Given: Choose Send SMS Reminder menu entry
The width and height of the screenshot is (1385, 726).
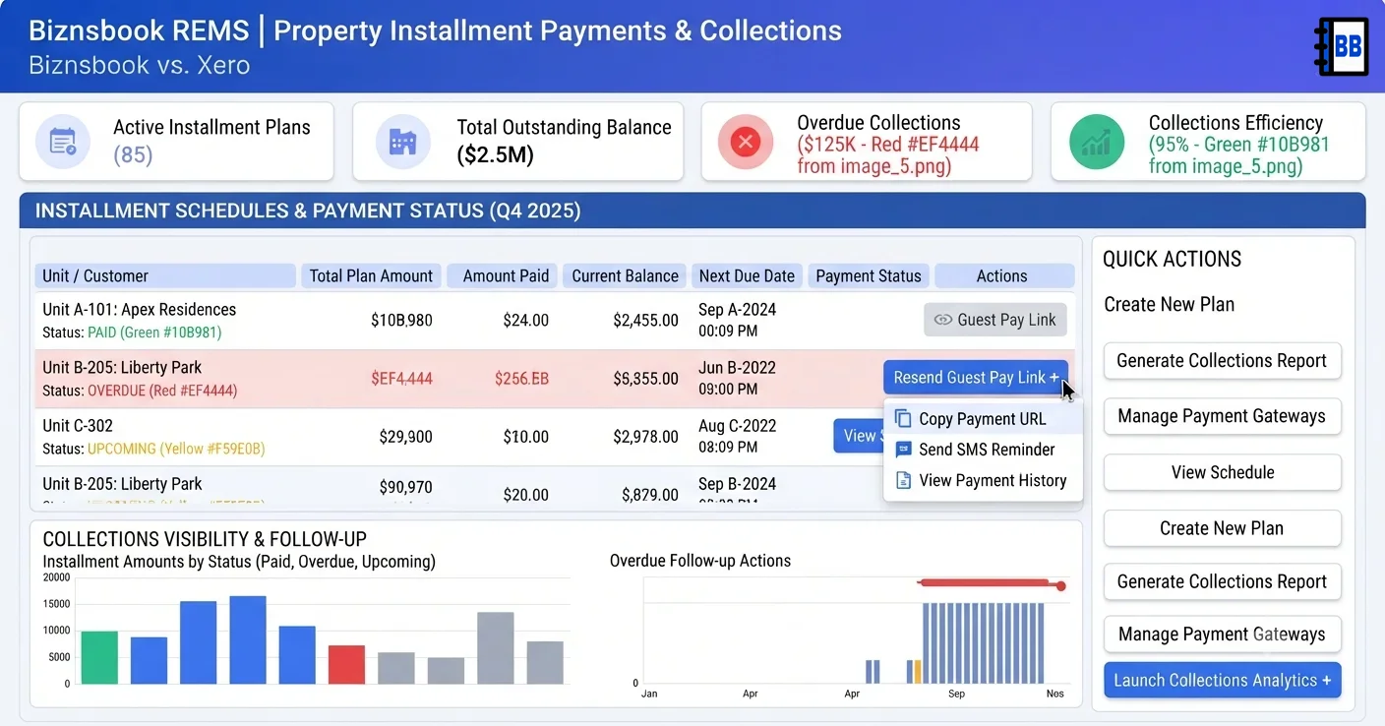Looking at the screenshot, I should click(x=983, y=450).
